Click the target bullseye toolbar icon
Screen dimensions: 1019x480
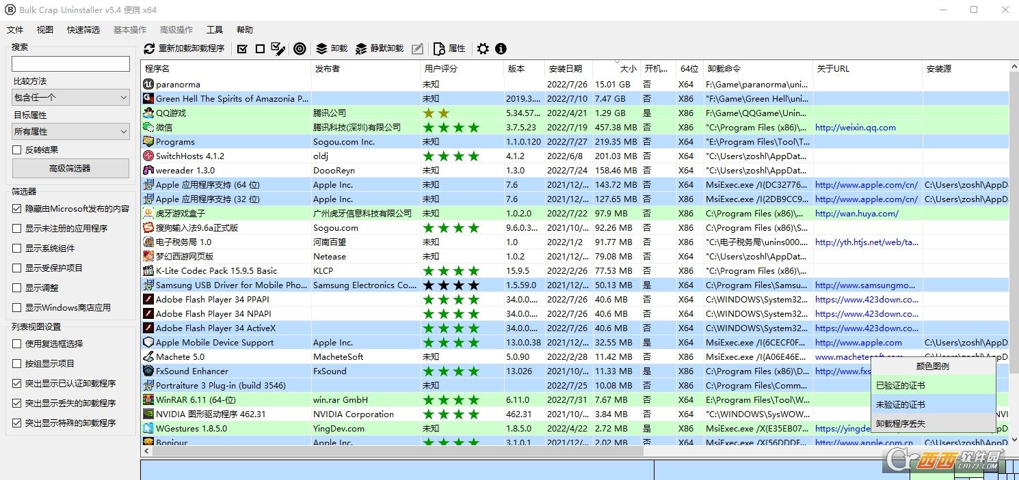(300, 48)
